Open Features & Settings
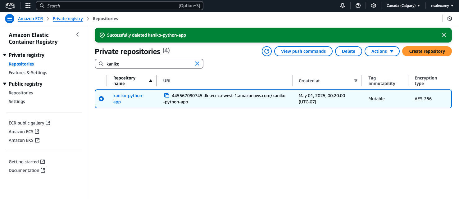The image size is (459, 199). coord(28,73)
